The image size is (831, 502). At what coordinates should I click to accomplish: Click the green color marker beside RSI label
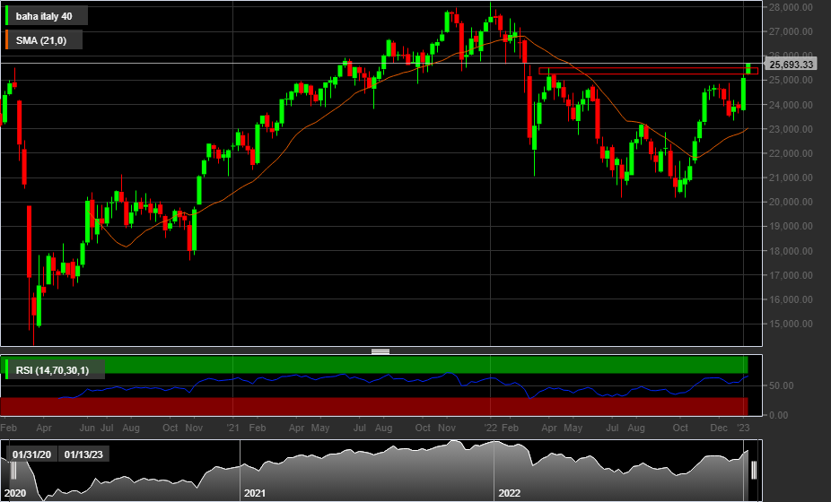coord(7,369)
